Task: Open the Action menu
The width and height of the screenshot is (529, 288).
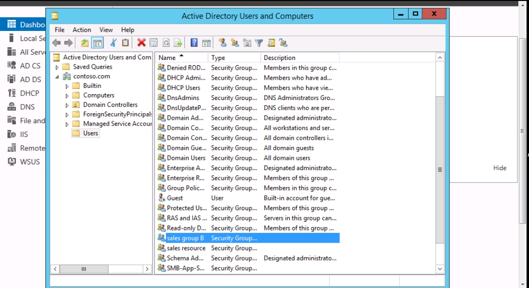Action: click(x=82, y=29)
